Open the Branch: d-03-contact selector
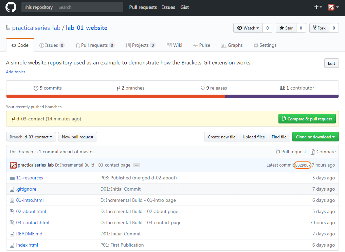The image size is (345, 252). click(x=31, y=137)
